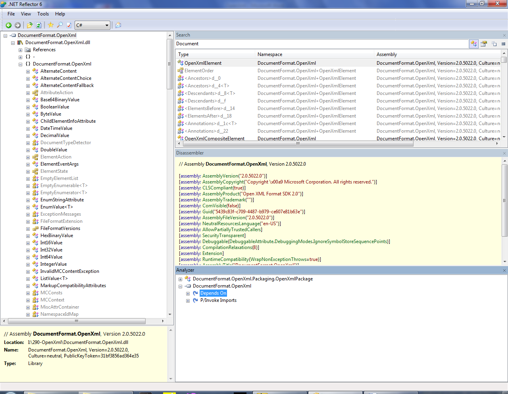Screen dimensions: 508x394
Task: Open bookmarks via the star toolbar icon
Action: tap(50, 25)
